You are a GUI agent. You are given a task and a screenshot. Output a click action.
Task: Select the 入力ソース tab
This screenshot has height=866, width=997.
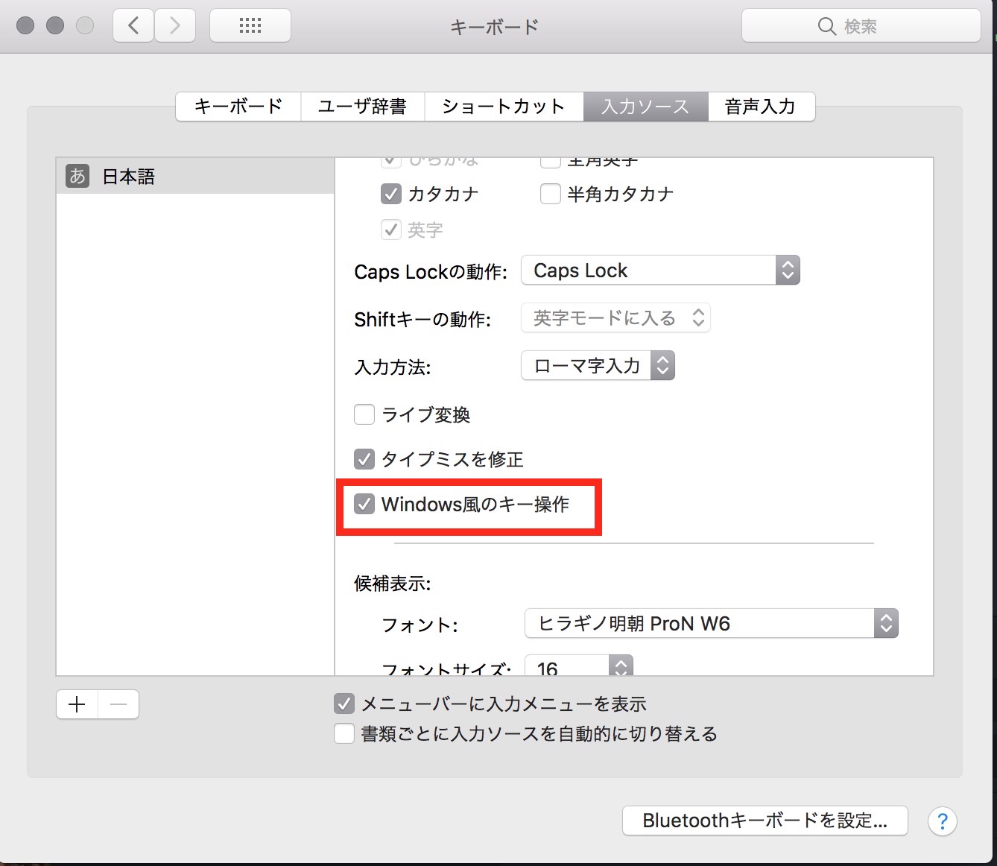pyautogui.click(x=645, y=107)
